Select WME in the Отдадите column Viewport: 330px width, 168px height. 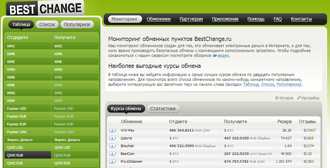point(28,62)
